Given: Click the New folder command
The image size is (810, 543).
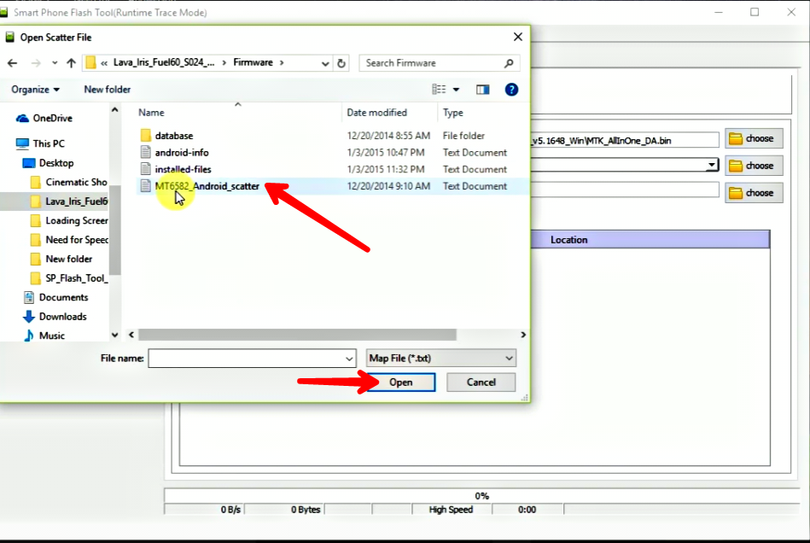Looking at the screenshot, I should 106,89.
